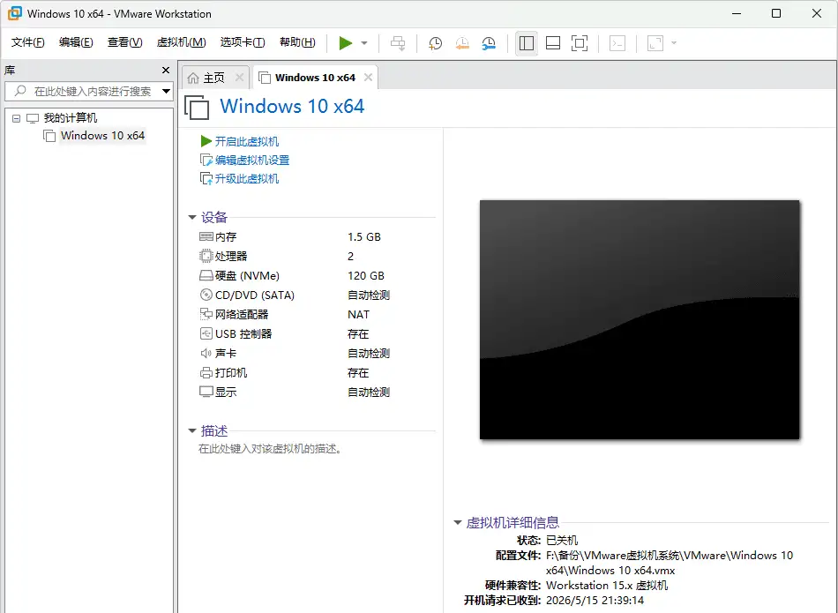Image resolution: width=838 pixels, height=613 pixels.
Task: Collapse the 描述 description section
Action: click(192, 430)
